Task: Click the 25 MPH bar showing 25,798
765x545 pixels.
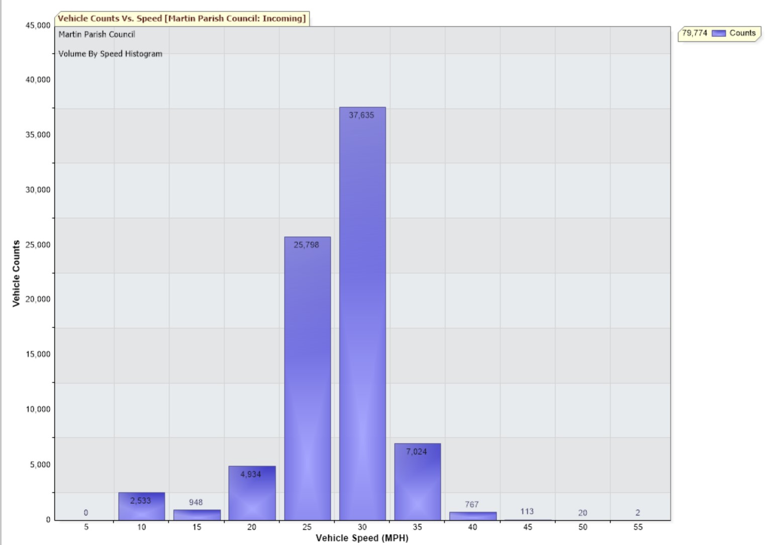Action: click(x=307, y=377)
